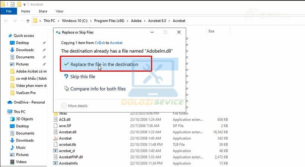Open Pictures under Quick access
Screen dimensions: 305x167
point(22,64)
